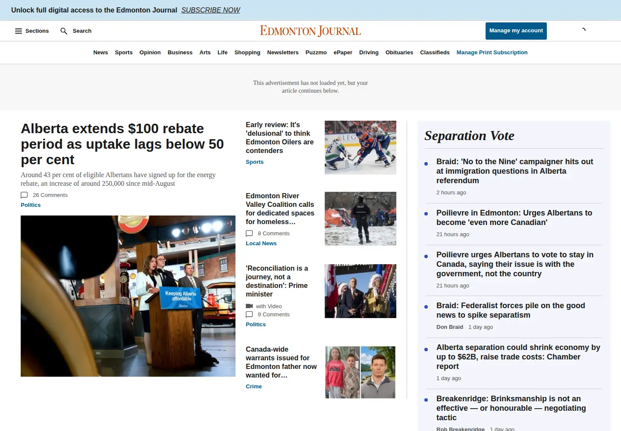Open Poilievre 'even more Canadian' story
Image resolution: width=621 pixels, height=431 pixels.
(x=514, y=218)
